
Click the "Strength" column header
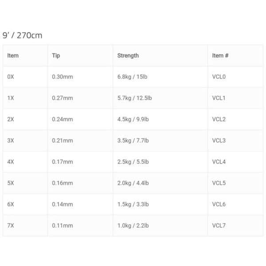tap(128, 55)
